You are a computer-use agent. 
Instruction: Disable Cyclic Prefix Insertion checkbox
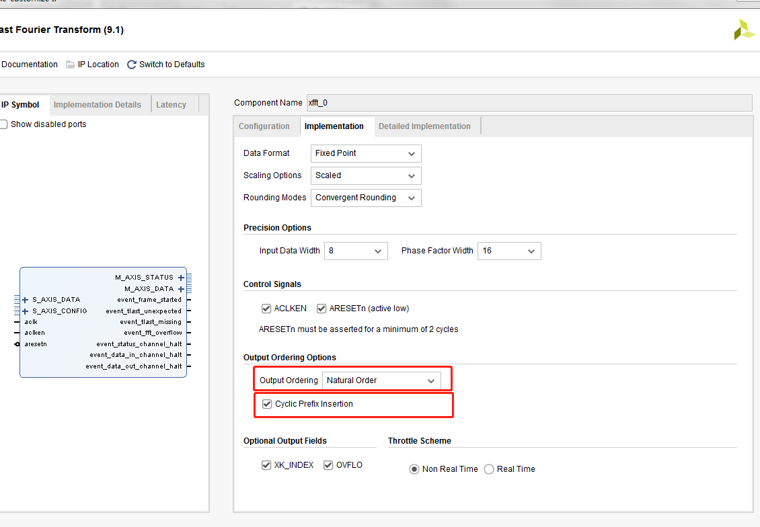[267, 404]
